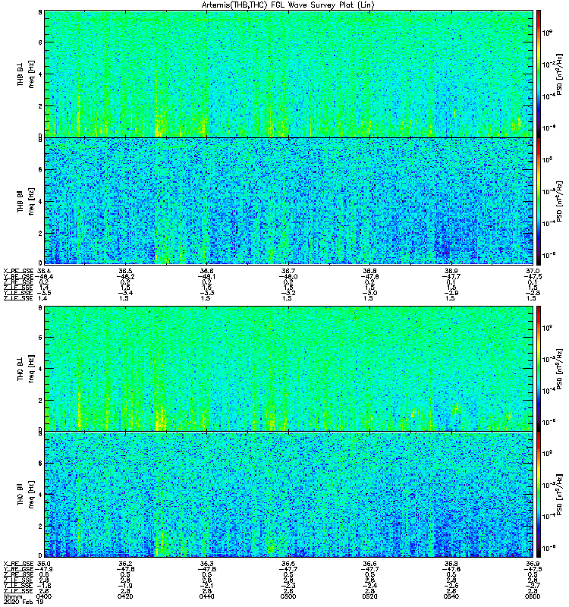Click the PSD color bar beside THB B∥ panel
This screenshot has width=569, height=607.
539,201
